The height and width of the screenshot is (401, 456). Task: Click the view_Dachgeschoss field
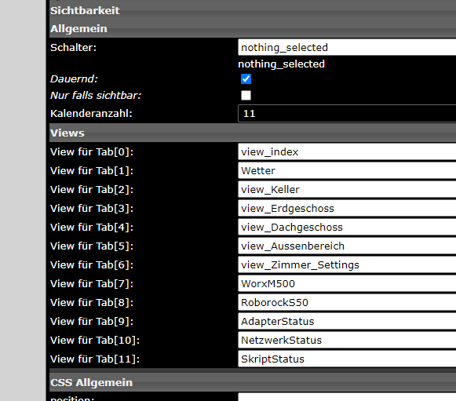(347, 227)
